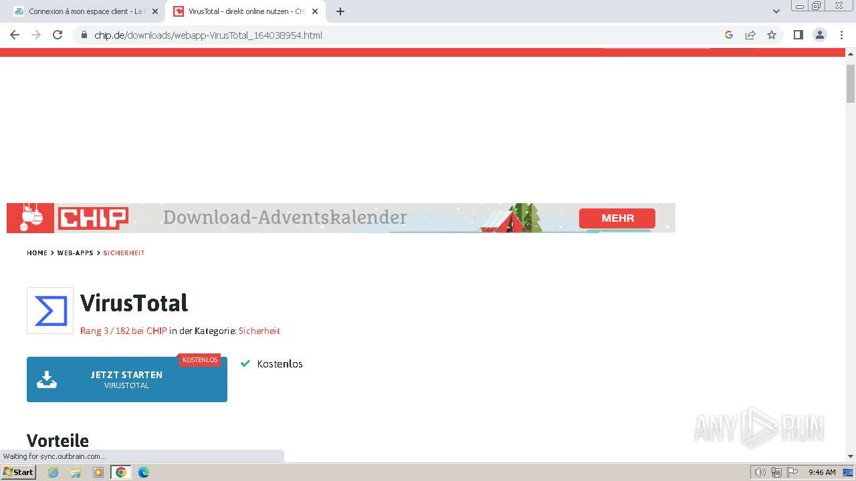The image size is (856, 481).
Task: Click the JETZT STARTEN VirusTotal button
Action: click(127, 379)
